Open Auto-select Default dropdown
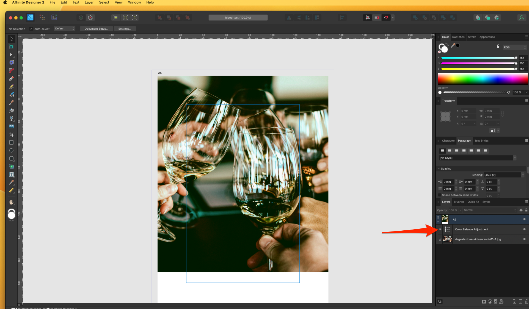 (x=65, y=29)
